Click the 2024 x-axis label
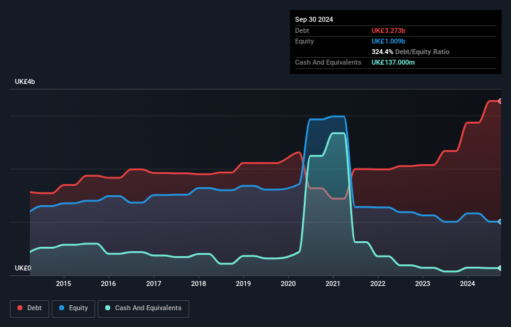The width and height of the screenshot is (511, 327). (x=467, y=283)
